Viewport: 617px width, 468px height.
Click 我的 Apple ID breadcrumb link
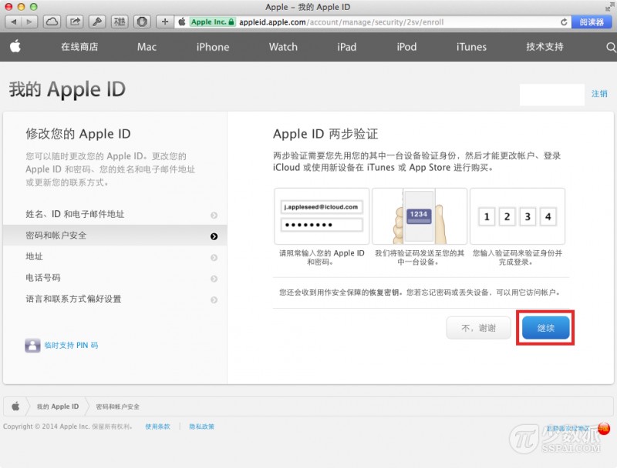click(x=58, y=406)
